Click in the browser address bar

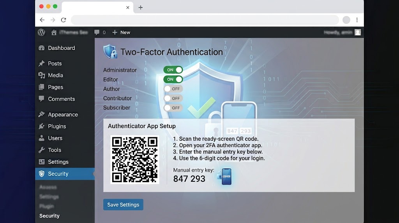(205, 20)
